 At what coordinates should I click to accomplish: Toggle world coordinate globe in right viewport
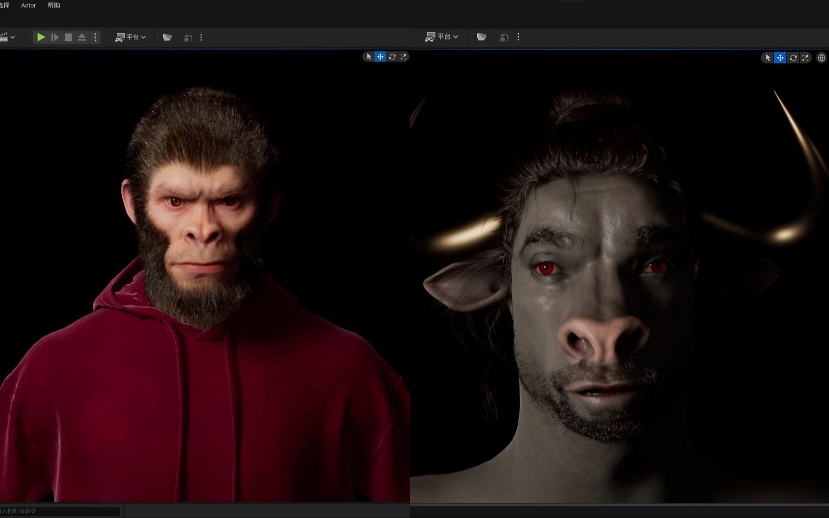click(821, 58)
